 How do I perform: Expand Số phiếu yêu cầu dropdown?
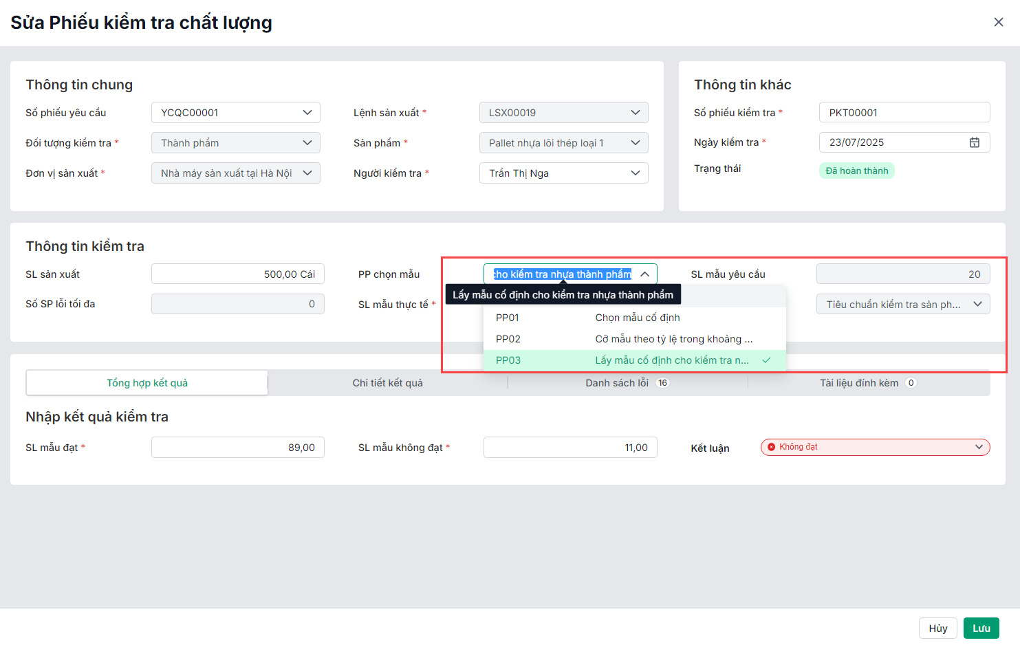click(307, 113)
